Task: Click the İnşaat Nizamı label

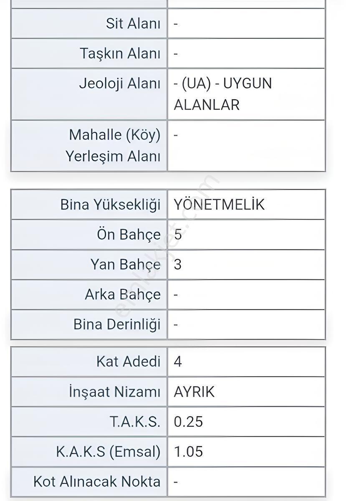Action: coord(114,392)
